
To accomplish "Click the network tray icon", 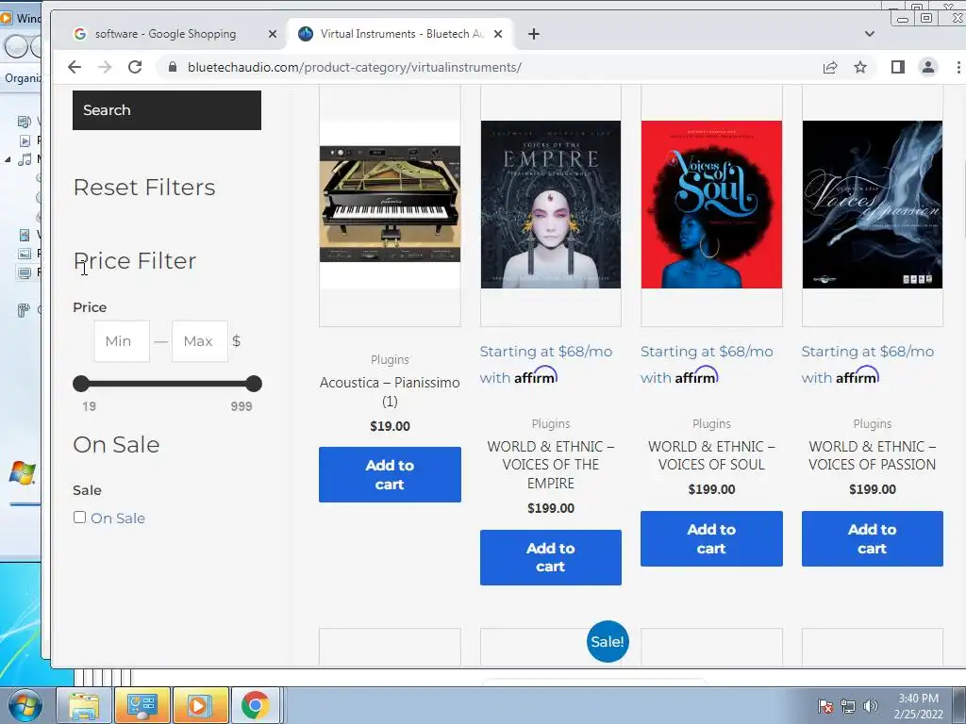I will coord(848,706).
